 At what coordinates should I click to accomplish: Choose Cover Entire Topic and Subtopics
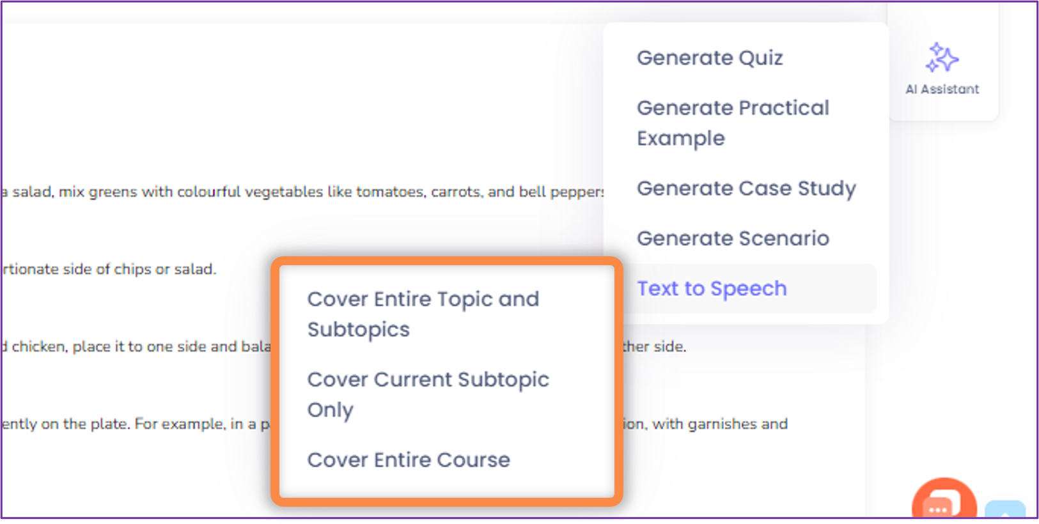(423, 314)
